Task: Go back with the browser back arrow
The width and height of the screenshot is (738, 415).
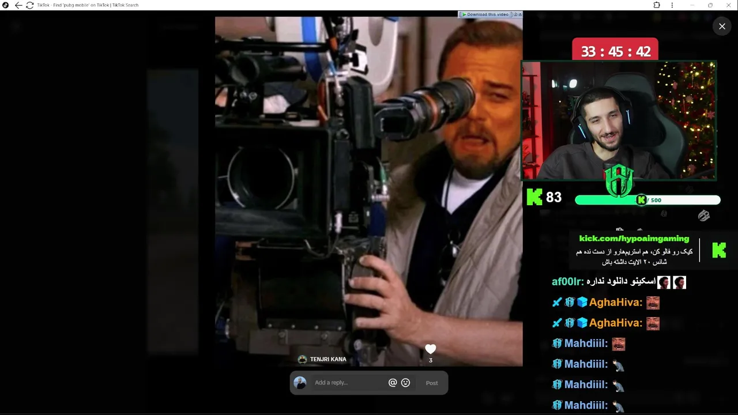Action: click(18, 5)
